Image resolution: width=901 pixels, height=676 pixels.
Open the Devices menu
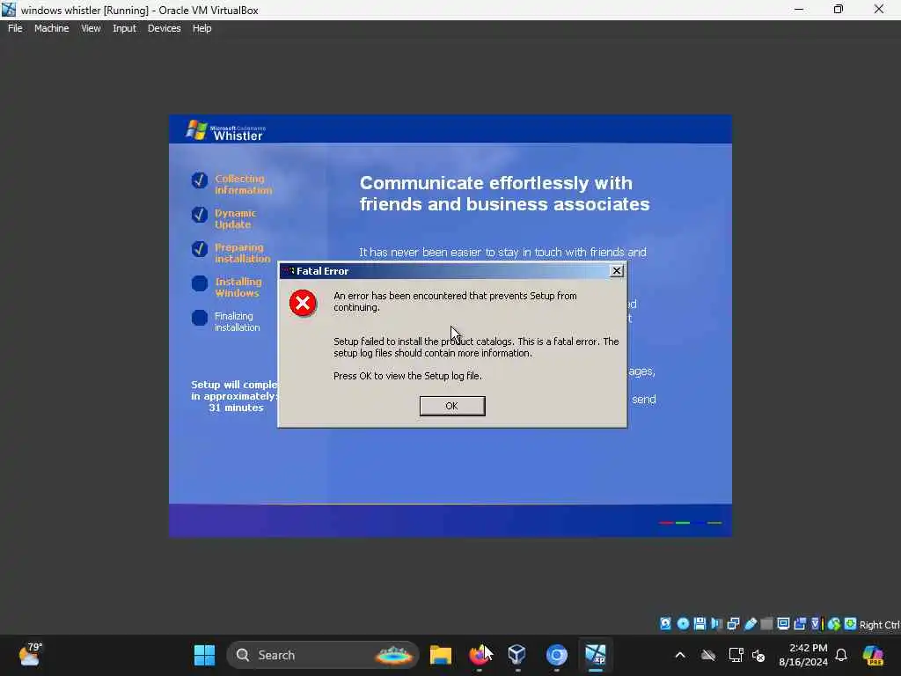point(164,28)
